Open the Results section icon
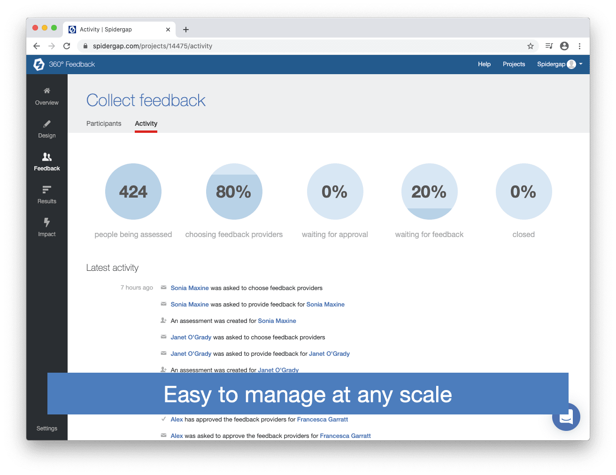The height and width of the screenshot is (475, 616). [46, 190]
